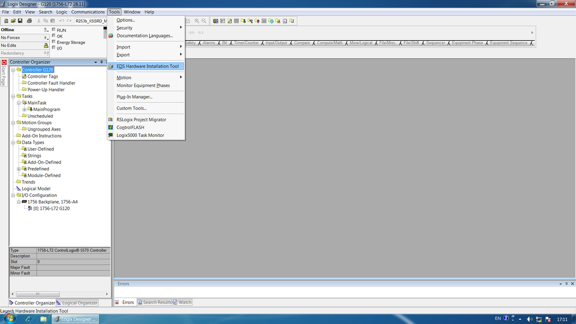This screenshot has height=324, width=576.
Task: Click the Internet Explorer taskbar icon
Action: click(28, 319)
